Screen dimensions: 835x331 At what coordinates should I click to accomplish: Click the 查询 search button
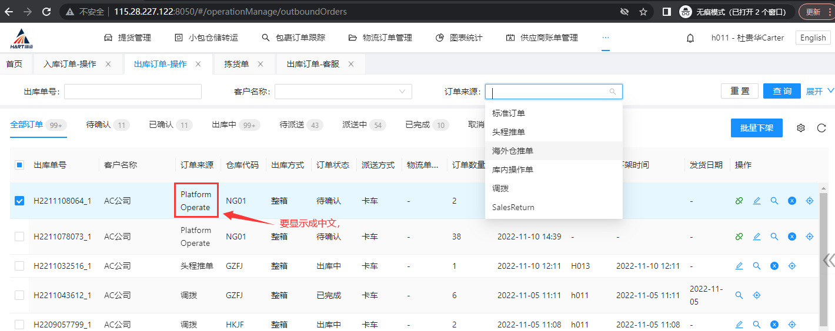(x=781, y=92)
